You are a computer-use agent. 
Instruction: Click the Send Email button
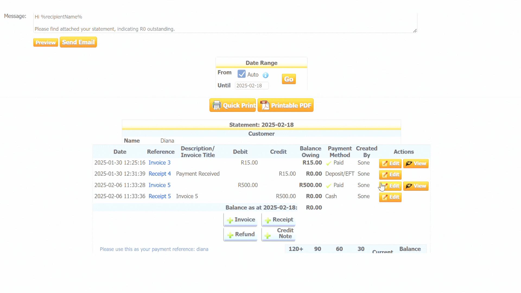(x=78, y=42)
